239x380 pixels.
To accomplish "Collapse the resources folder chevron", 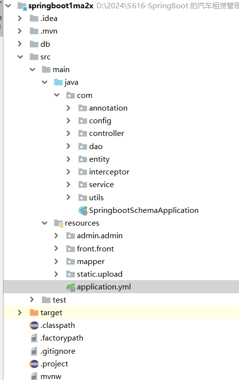I will (x=45, y=223).
